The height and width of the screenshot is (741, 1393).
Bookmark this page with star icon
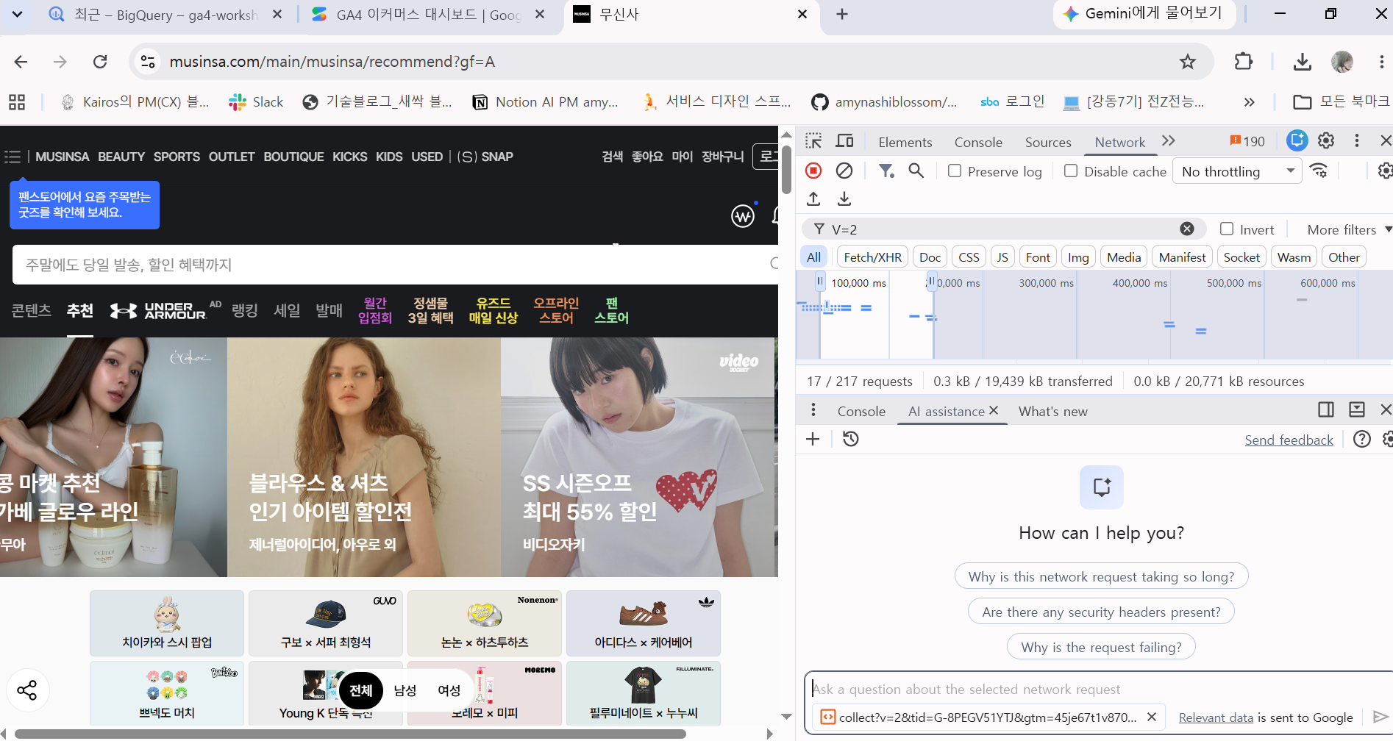point(1188,62)
